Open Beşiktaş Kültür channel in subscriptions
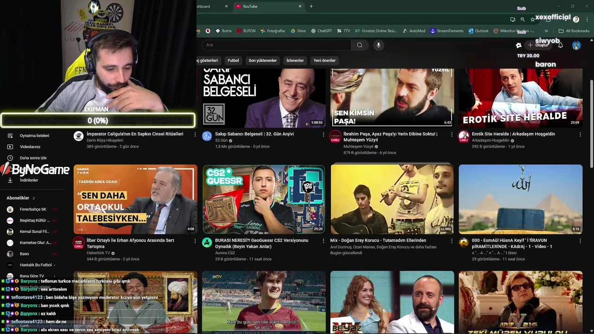 tap(32, 220)
